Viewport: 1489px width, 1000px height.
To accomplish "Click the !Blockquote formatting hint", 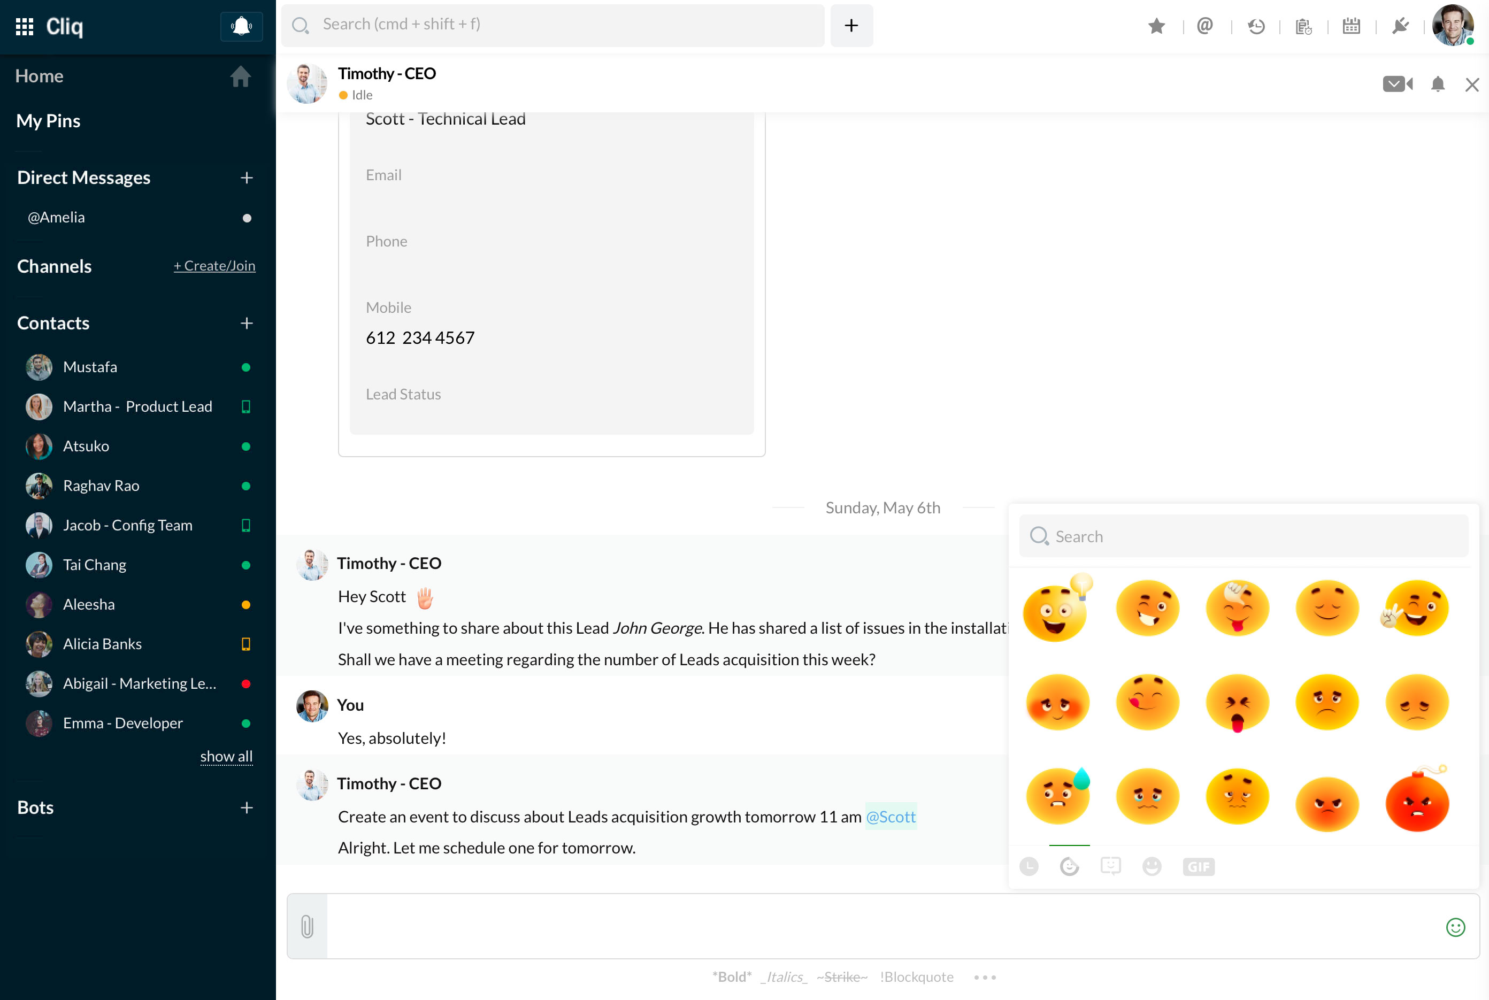I will (x=916, y=977).
